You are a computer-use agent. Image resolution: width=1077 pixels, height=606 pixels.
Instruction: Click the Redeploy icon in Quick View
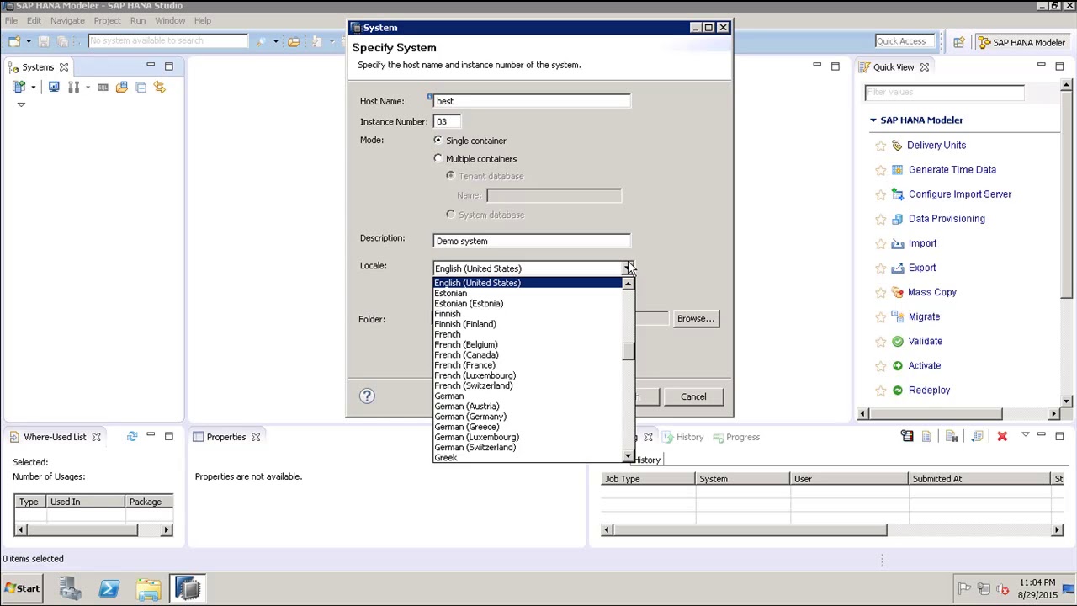tap(897, 390)
